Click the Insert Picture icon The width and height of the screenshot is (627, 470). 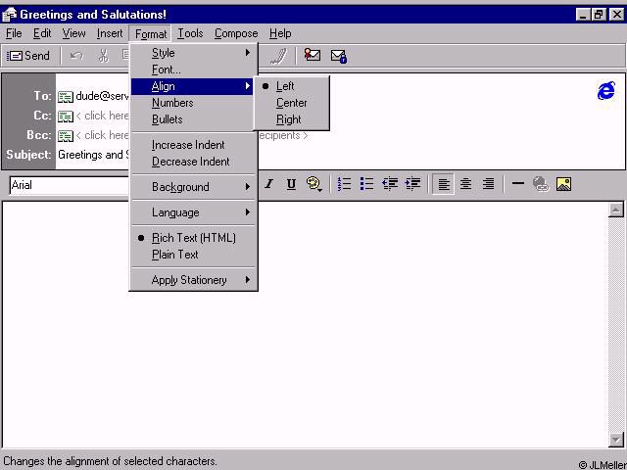pos(563,184)
